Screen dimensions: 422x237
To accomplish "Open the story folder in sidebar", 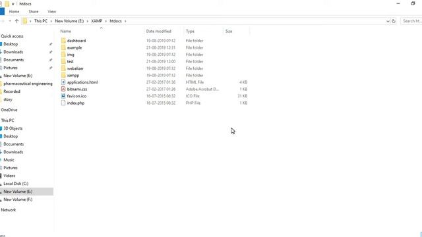I will point(8,99).
